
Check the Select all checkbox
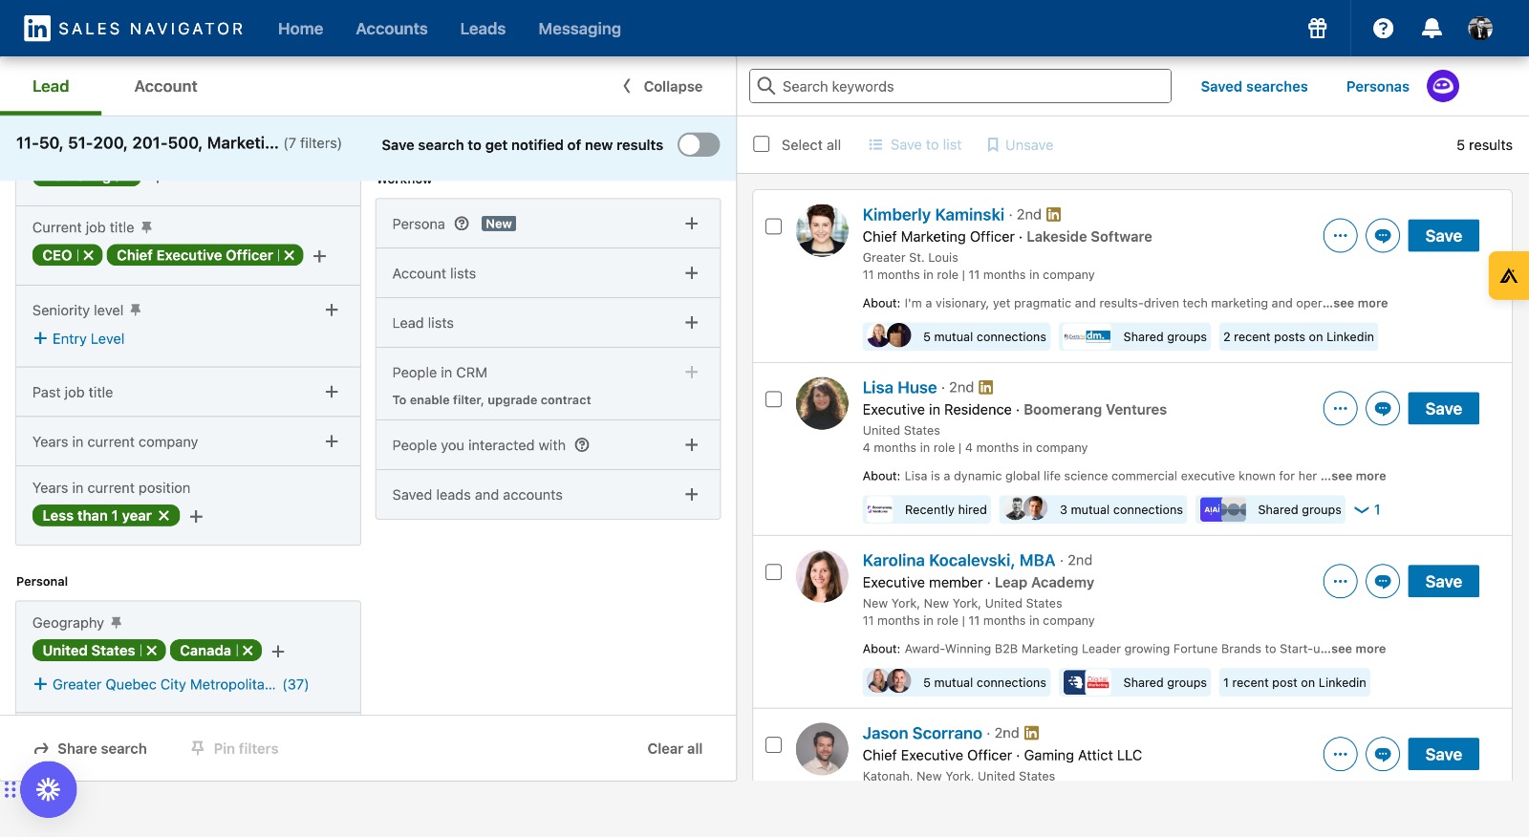coord(762,144)
